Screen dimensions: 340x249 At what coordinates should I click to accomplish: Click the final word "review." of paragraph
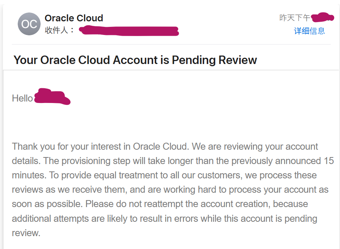pyautogui.click(x=26, y=233)
